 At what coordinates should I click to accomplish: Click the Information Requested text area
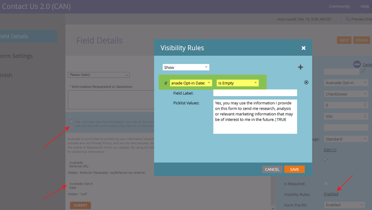111,100
